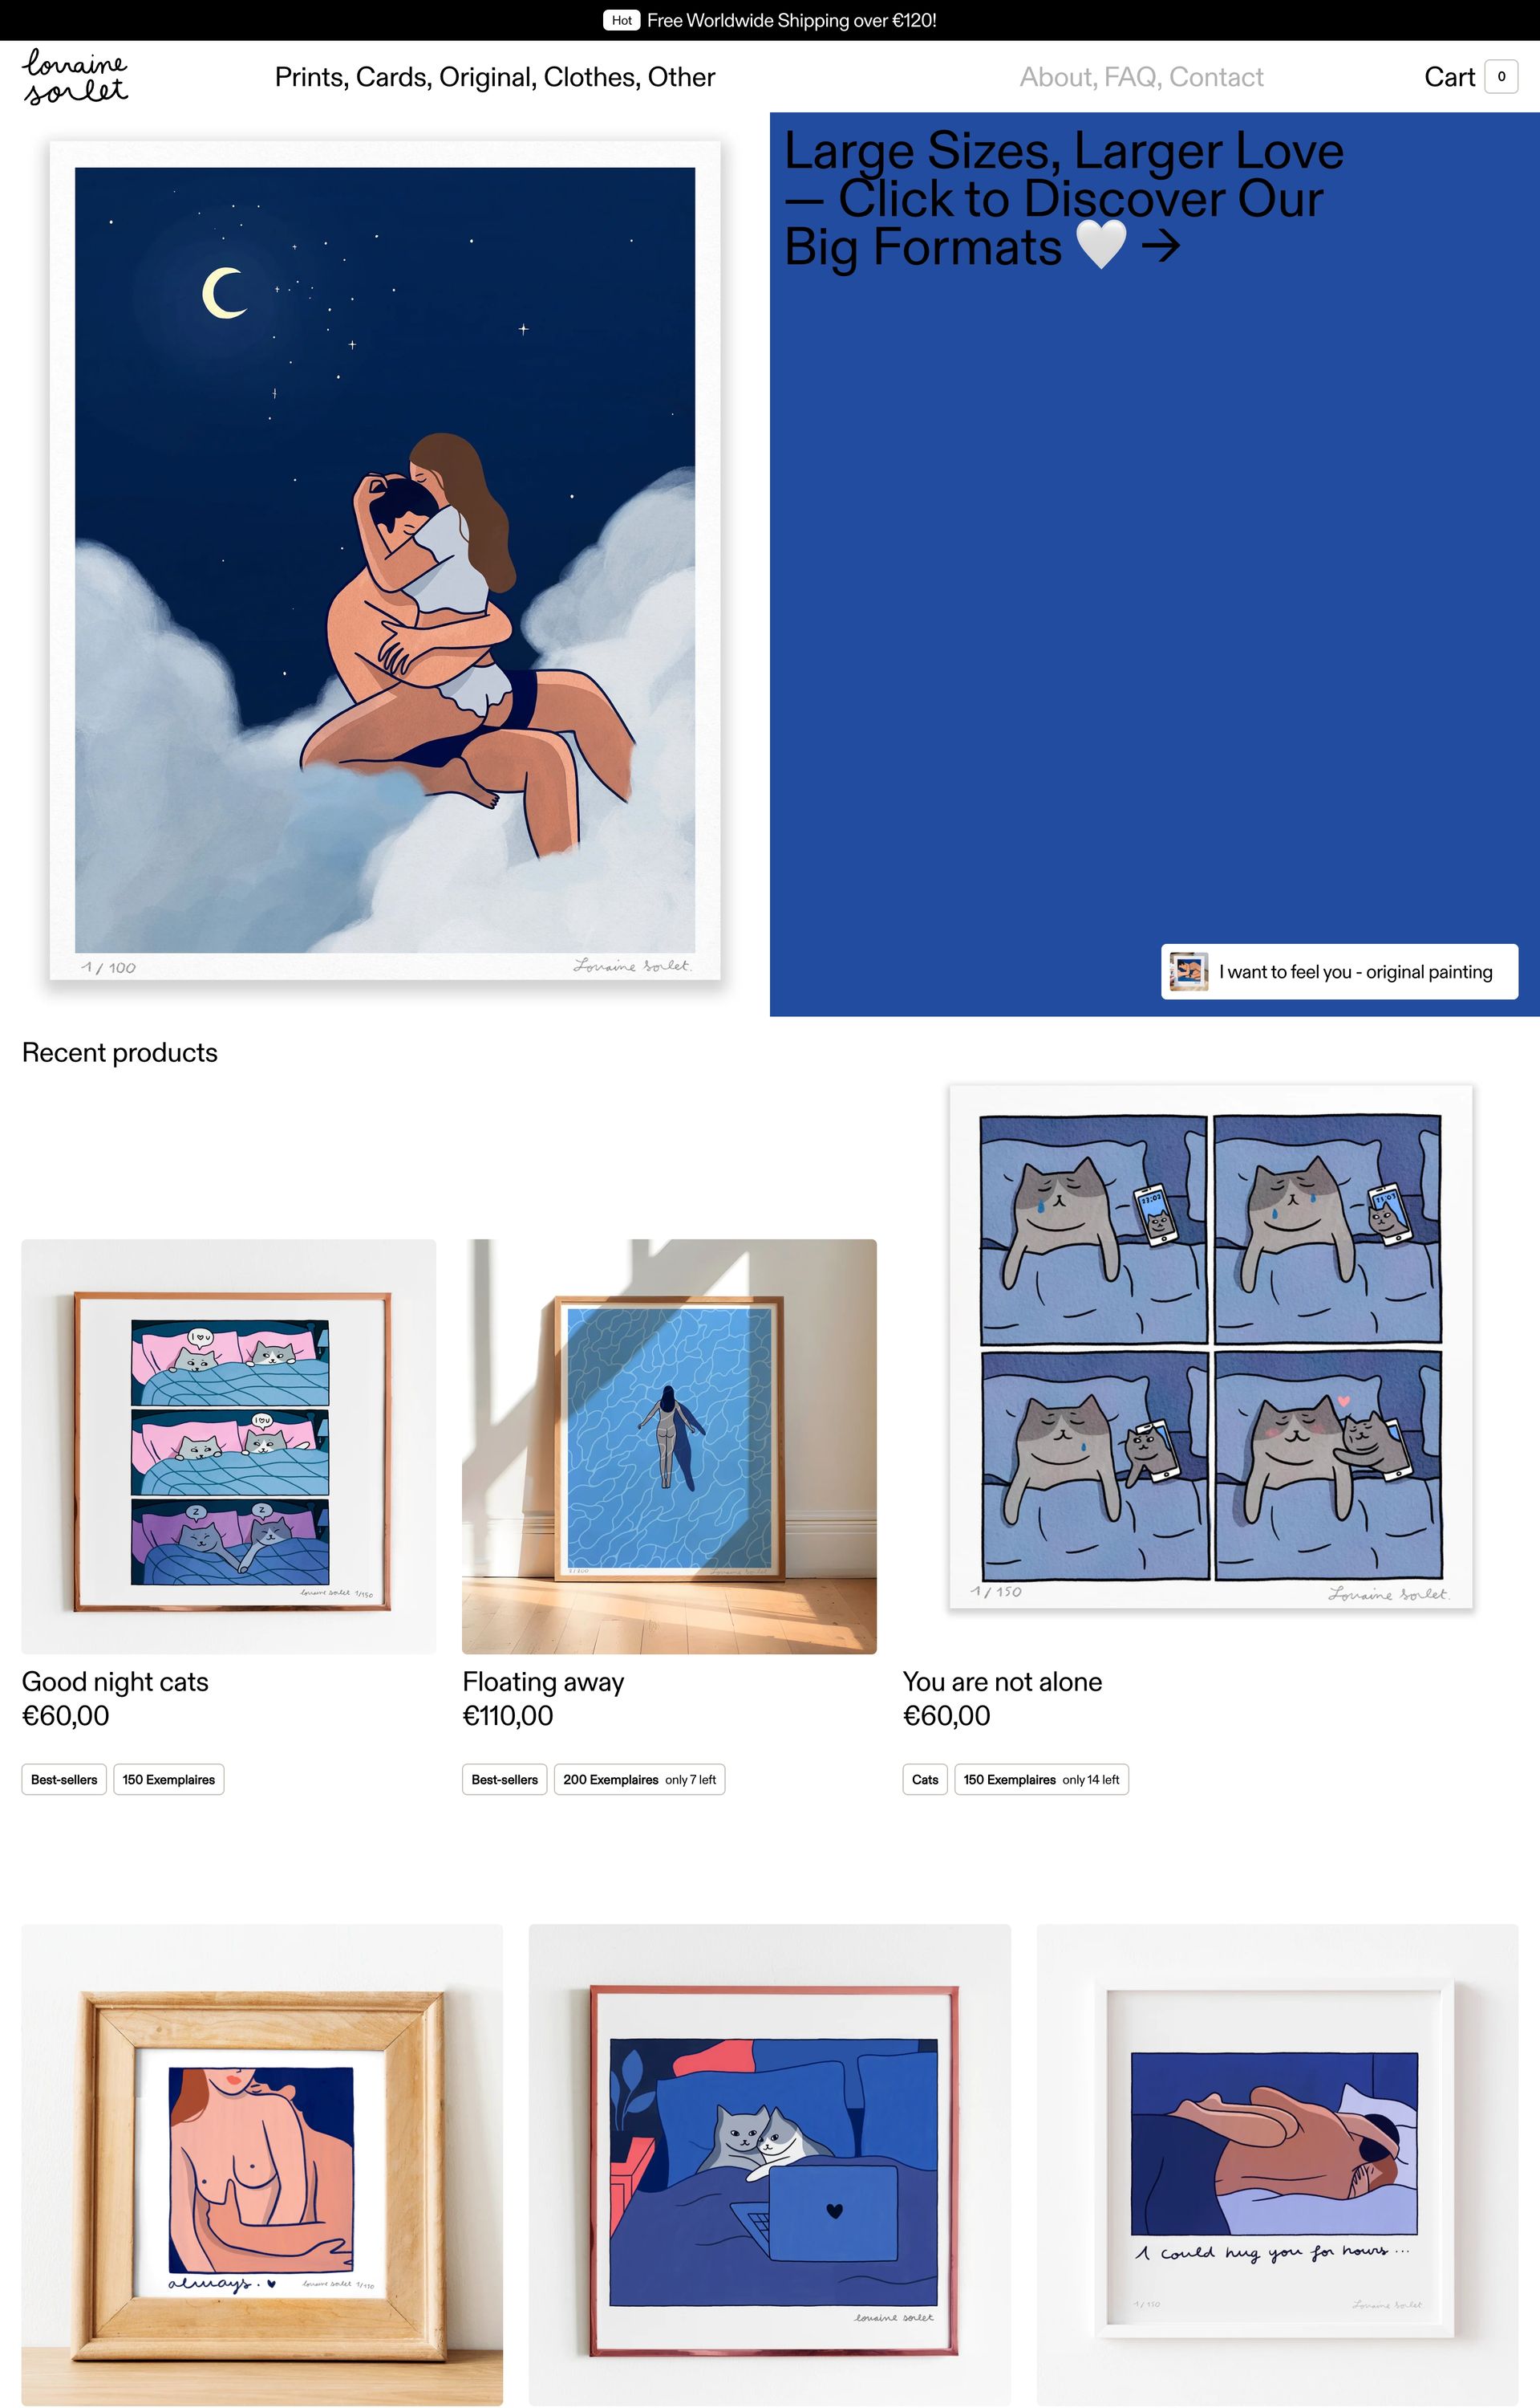The height and width of the screenshot is (2408, 1540).
Task: Click the arrow after Big Formats heading
Action: click(x=1161, y=245)
